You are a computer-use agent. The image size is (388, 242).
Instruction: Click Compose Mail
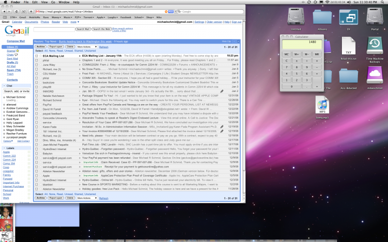click(x=16, y=41)
